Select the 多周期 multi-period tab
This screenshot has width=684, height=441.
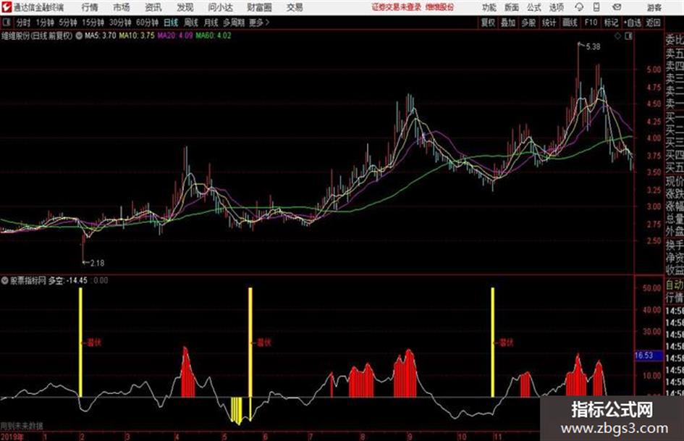tap(234, 22)
